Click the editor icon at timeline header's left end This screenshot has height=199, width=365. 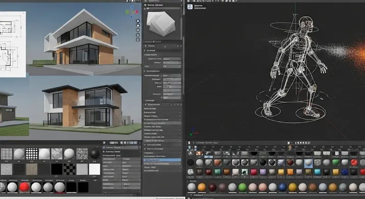pyautogui.click(x=189, y=143)
